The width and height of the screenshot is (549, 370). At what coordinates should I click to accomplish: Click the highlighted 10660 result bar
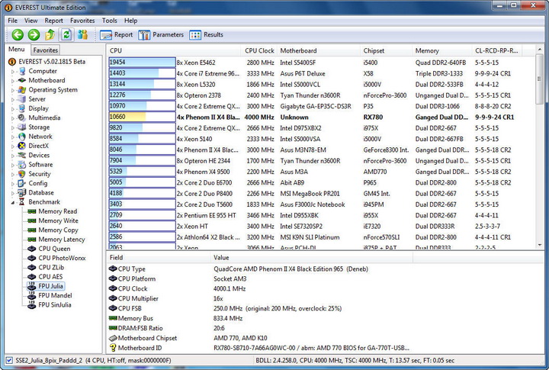[x=142, y=117]
